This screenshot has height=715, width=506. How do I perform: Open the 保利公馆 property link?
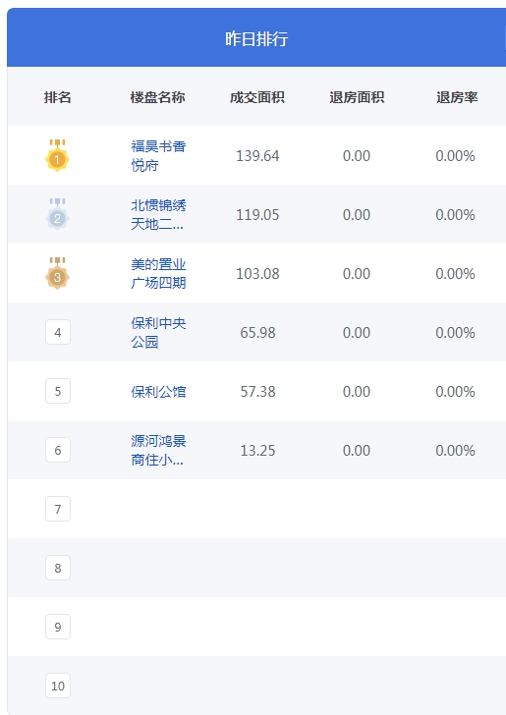click(158, 391)
